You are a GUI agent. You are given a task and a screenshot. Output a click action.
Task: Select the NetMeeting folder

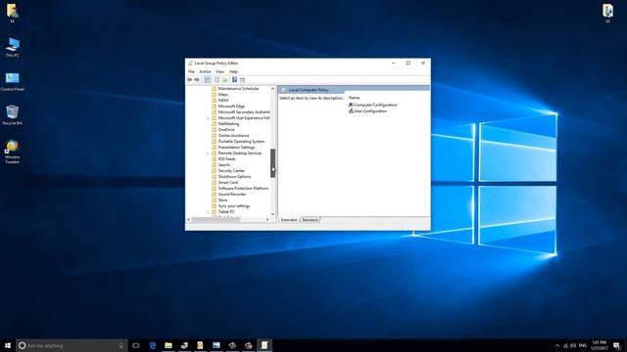click(225, 124)
